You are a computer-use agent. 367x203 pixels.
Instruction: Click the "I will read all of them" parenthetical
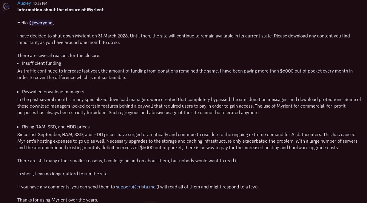click(208, 187)
